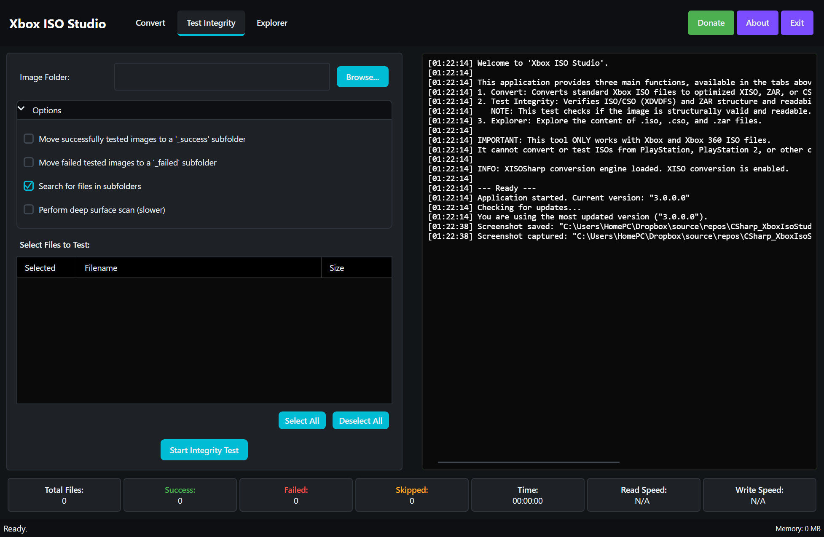Viewport: 824px width, 537px height.
Task: Sort by the Size column header
Action: tap(357, 267)
